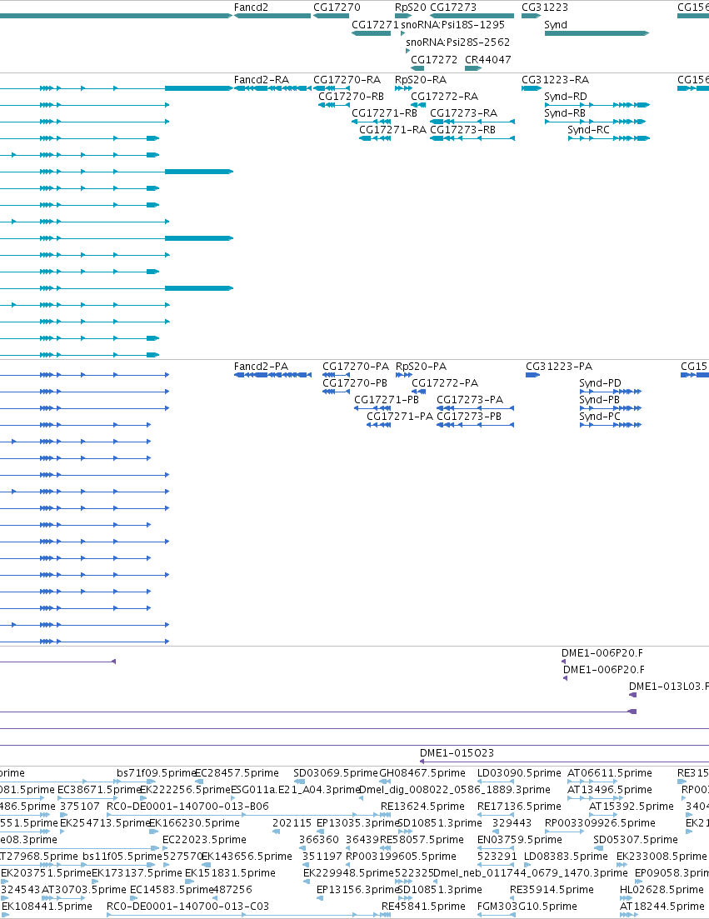Open protein CG17272-PA
The image size is (709, 919).
tap(445, 382)
